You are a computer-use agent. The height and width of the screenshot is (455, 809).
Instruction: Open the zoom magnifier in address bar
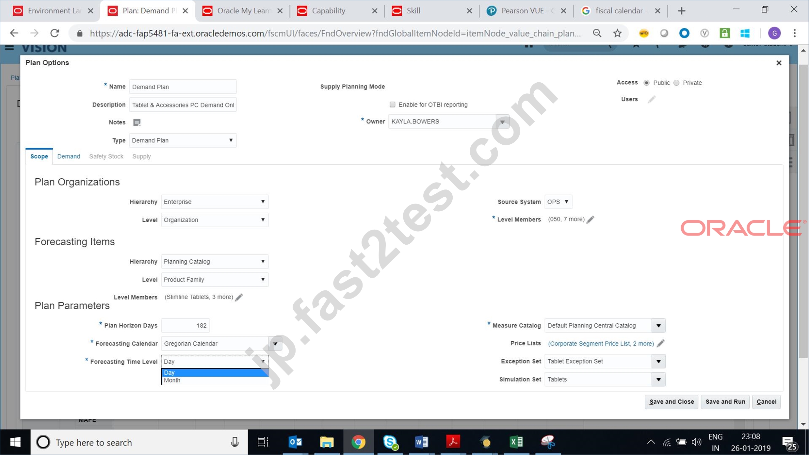[x=597, y=33]
